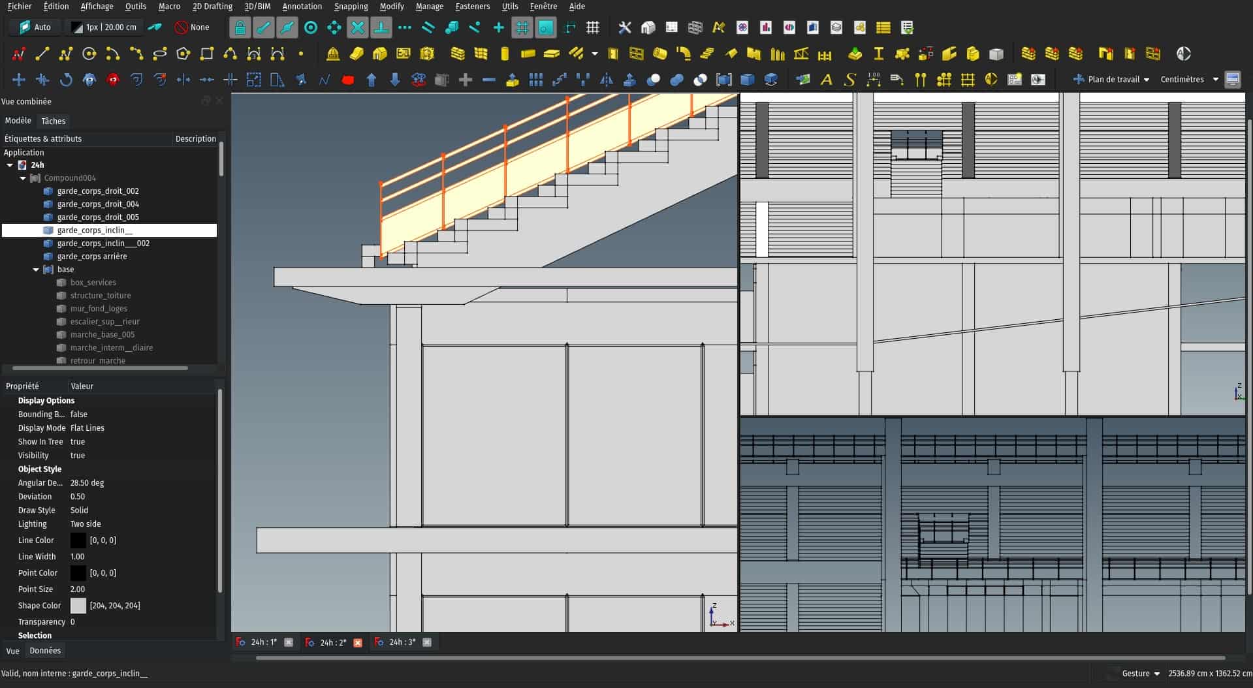Viewport: 1253px width, 688px height.
Task: Select the ShapeString tool (S icon)
Action: click(849, 79)
